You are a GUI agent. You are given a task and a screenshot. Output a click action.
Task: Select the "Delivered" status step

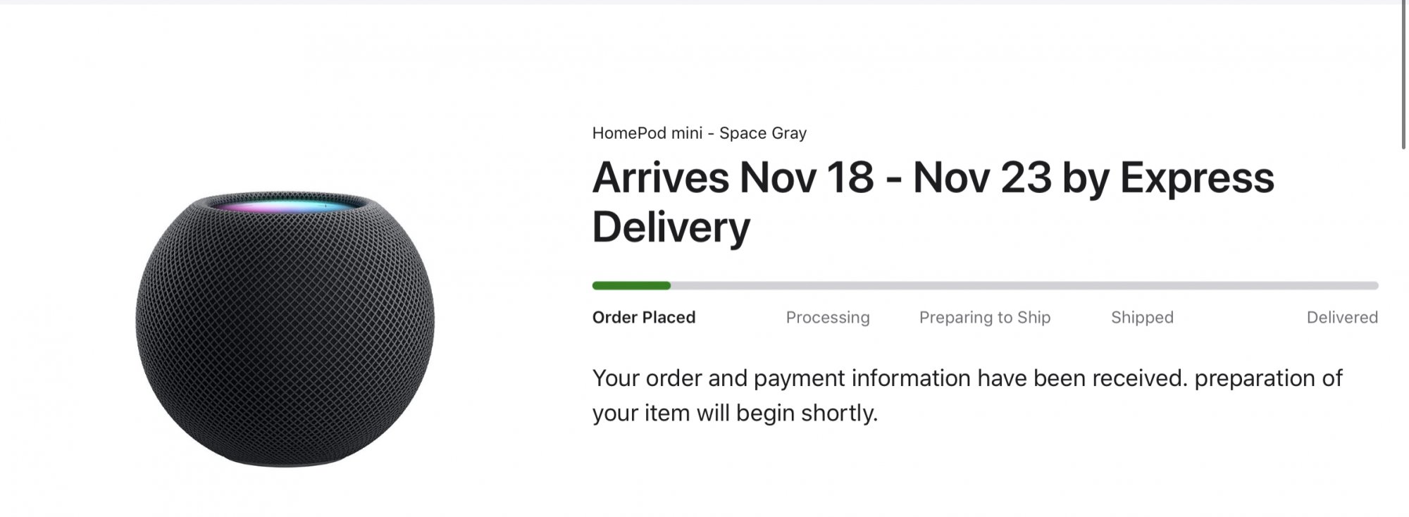pyautogui.click(x=1341, y=318)
